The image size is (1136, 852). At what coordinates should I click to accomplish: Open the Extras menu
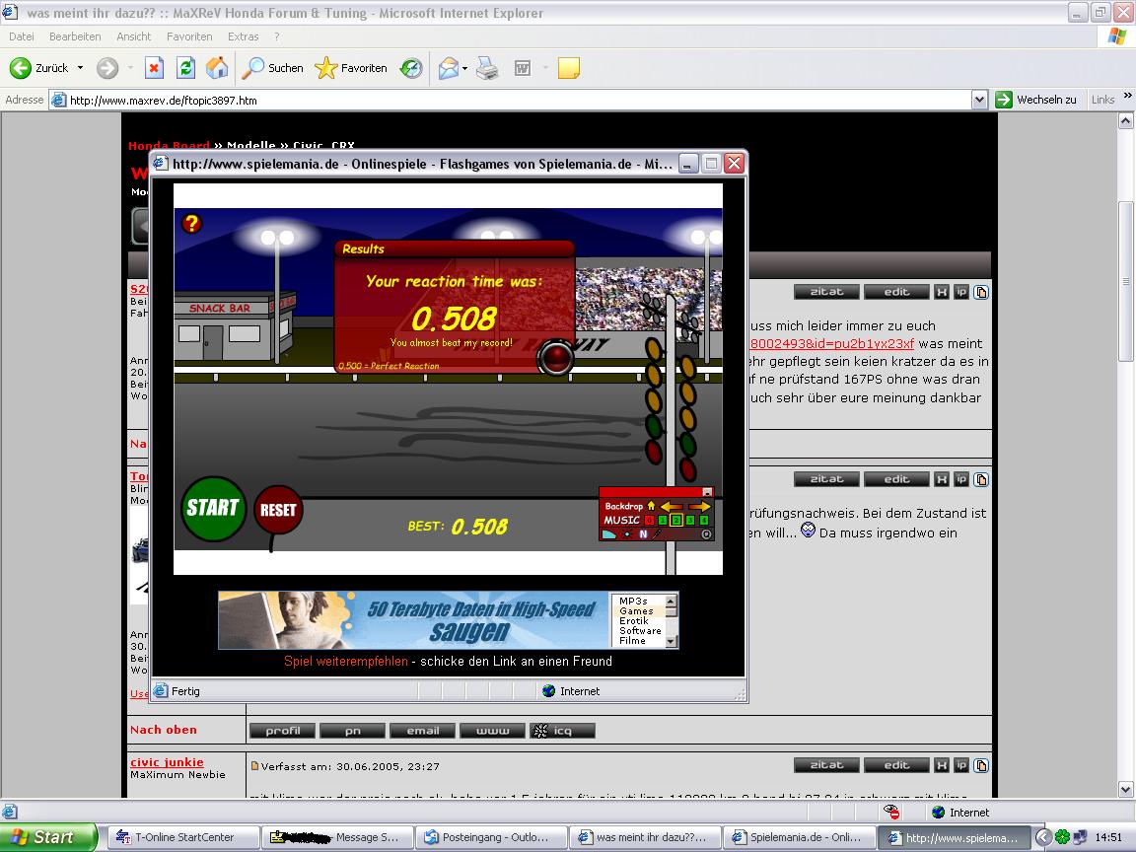point(243,36)
